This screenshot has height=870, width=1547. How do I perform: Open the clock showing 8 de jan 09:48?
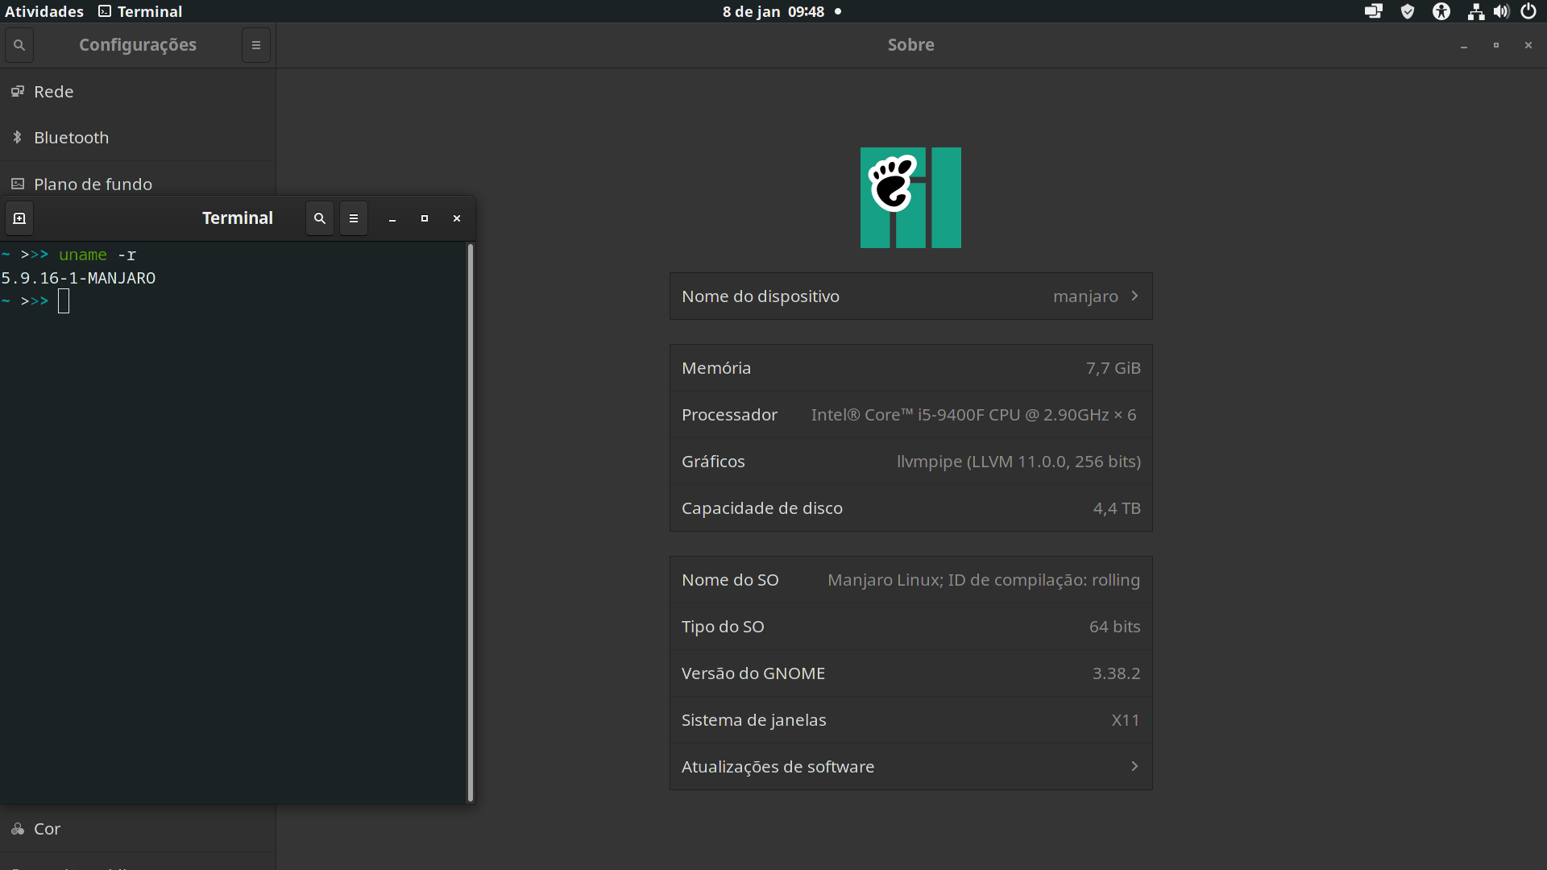click(773, 11)
